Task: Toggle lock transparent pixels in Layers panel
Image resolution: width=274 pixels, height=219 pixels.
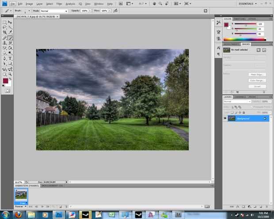Action: (232, 113)
